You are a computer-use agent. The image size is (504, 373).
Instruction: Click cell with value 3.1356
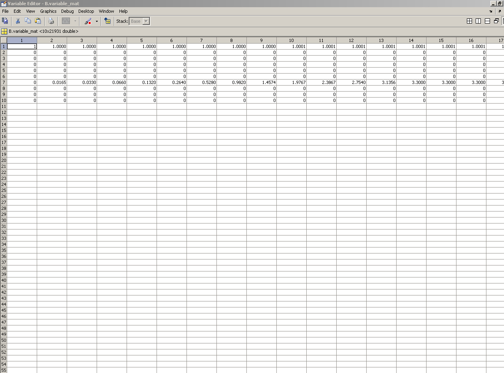[381, 82]
